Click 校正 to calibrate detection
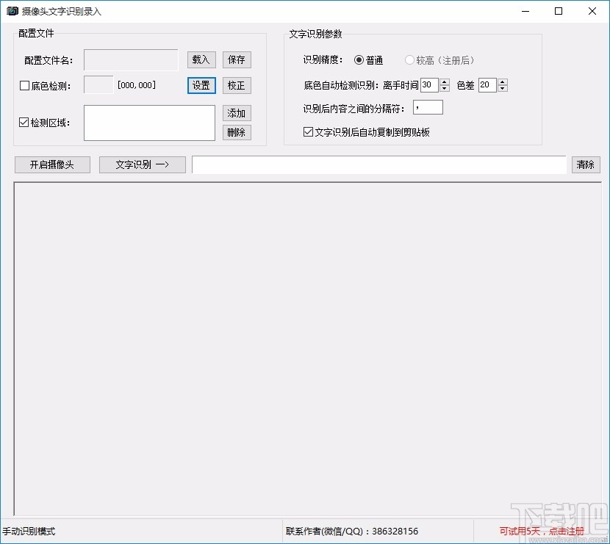Viewport: 610px width, 544px height. coord(236,85)
